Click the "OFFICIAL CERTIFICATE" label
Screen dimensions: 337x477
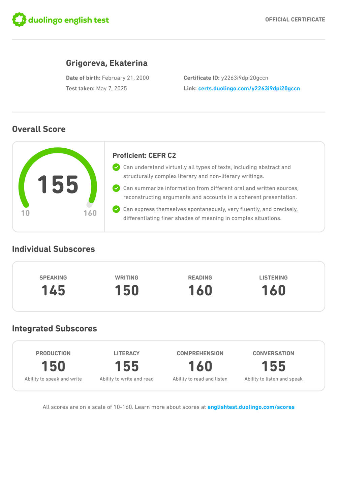pyautogui.click(x=295, y=20)
